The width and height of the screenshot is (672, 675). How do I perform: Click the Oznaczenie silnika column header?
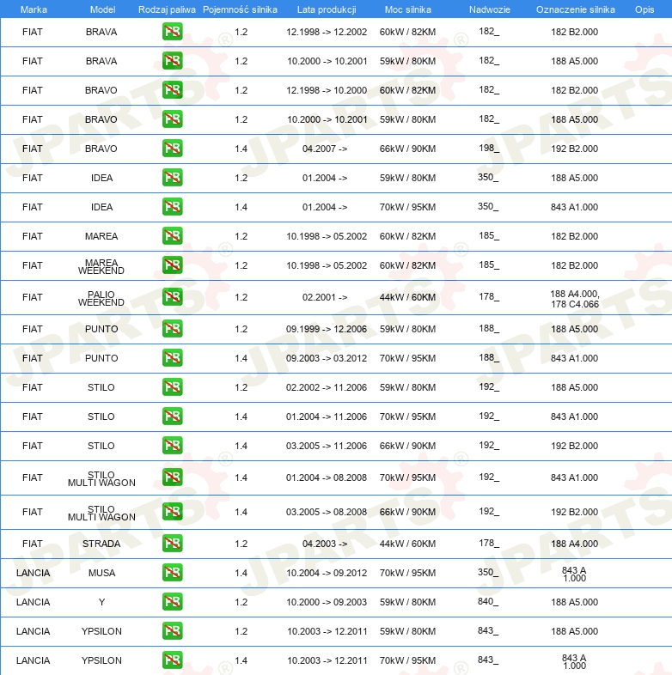click(x=576, y=9)
